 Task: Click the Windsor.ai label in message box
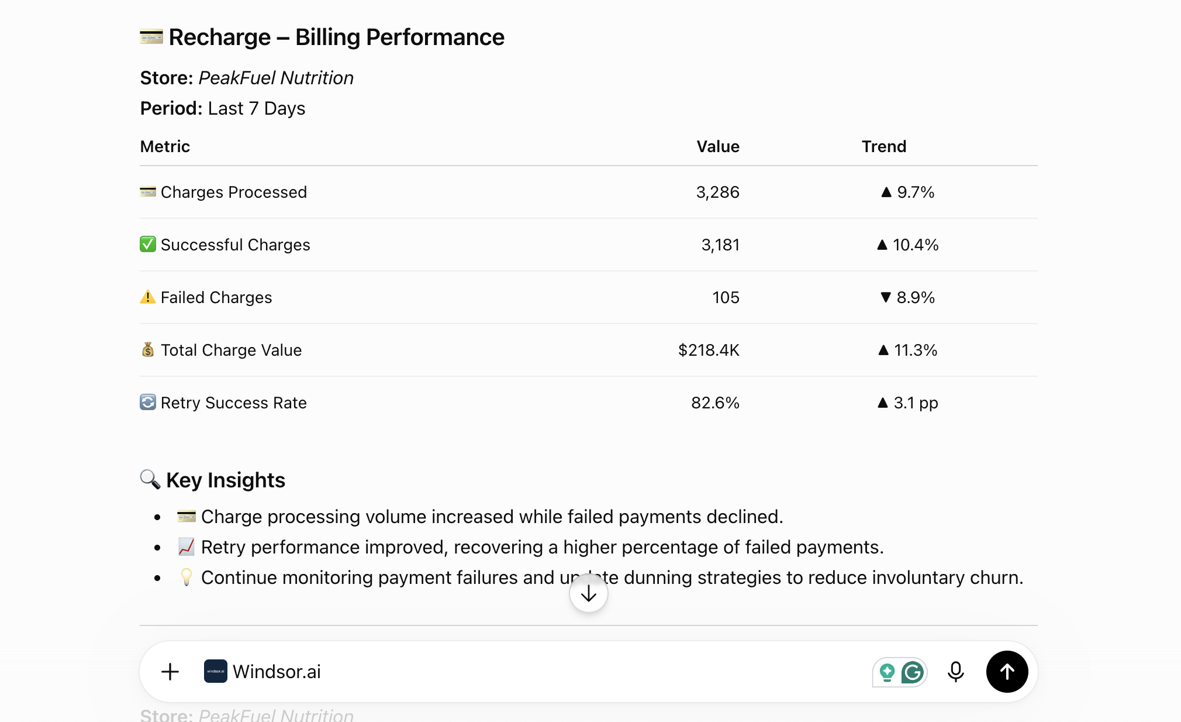tap(277, 672)
